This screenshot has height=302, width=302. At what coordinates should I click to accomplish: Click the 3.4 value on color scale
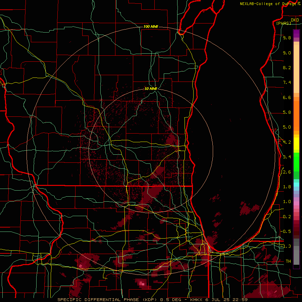[287, 157]
